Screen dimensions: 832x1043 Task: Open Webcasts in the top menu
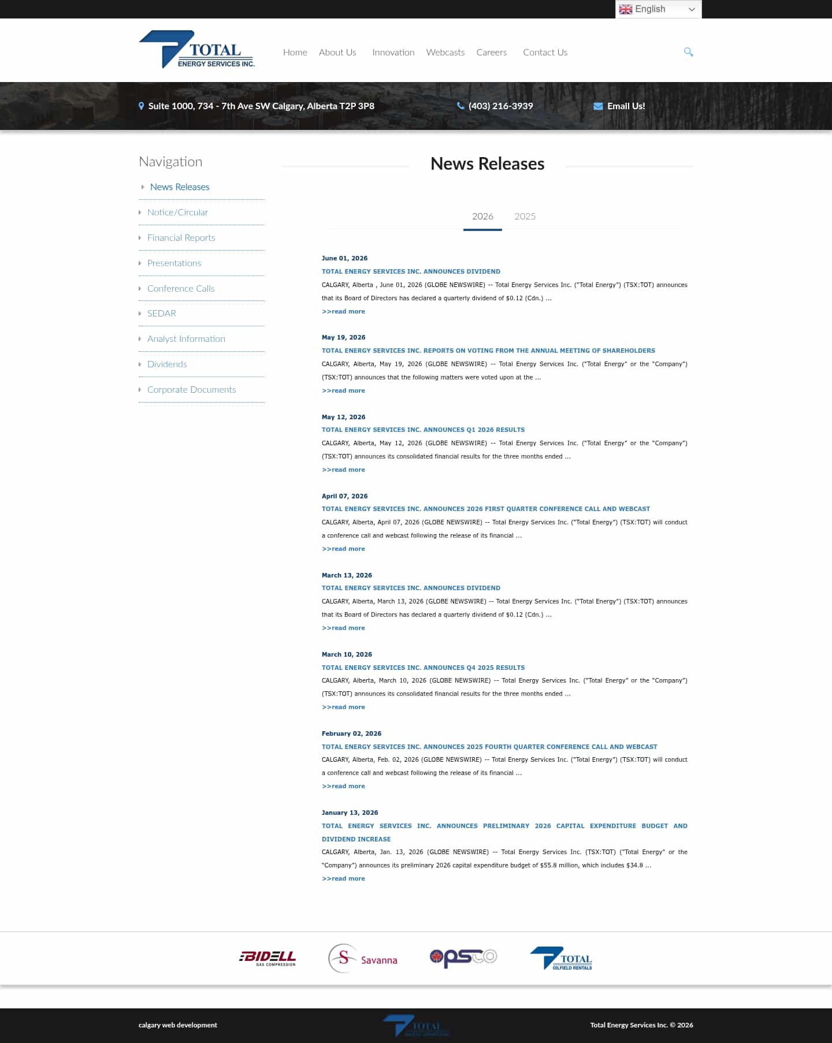pyautogui.click(x=445, y=52)
